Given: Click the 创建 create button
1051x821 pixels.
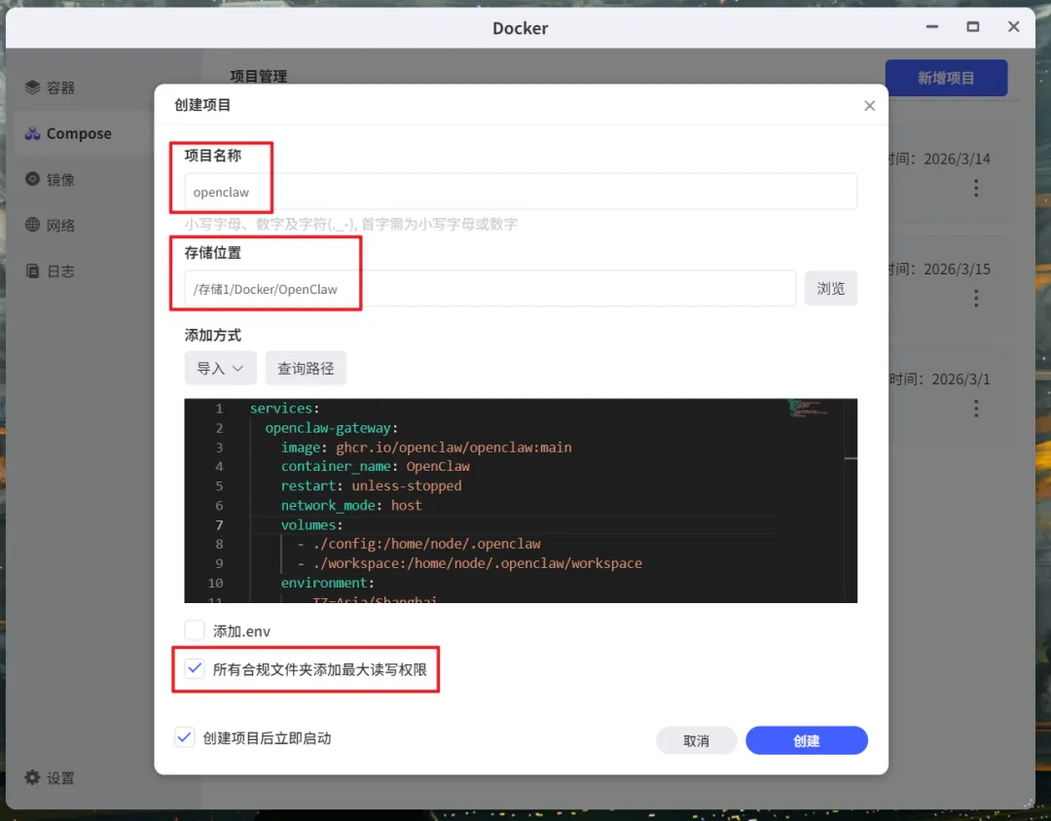Looking at the screenshot, I should coord(807,740).
